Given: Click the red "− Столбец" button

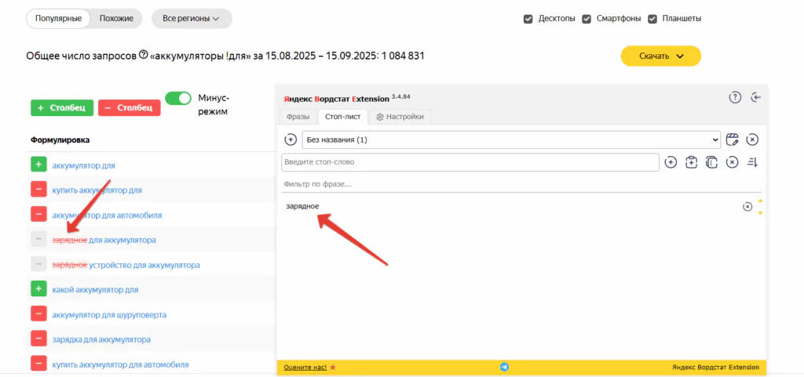Looking at the screenshot, I should [x=130, y=108].
